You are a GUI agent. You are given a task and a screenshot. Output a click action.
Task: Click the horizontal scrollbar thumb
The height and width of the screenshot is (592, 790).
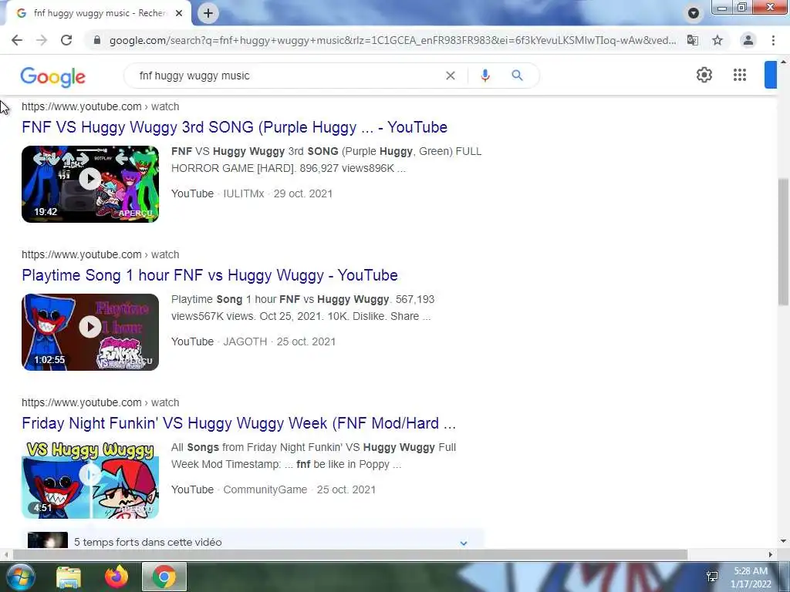pos(349,554)
